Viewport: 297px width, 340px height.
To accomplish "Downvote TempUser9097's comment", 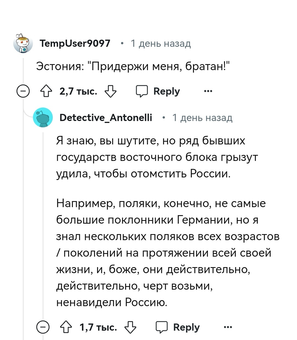I will pyautogui.click(x=111, y=91).
